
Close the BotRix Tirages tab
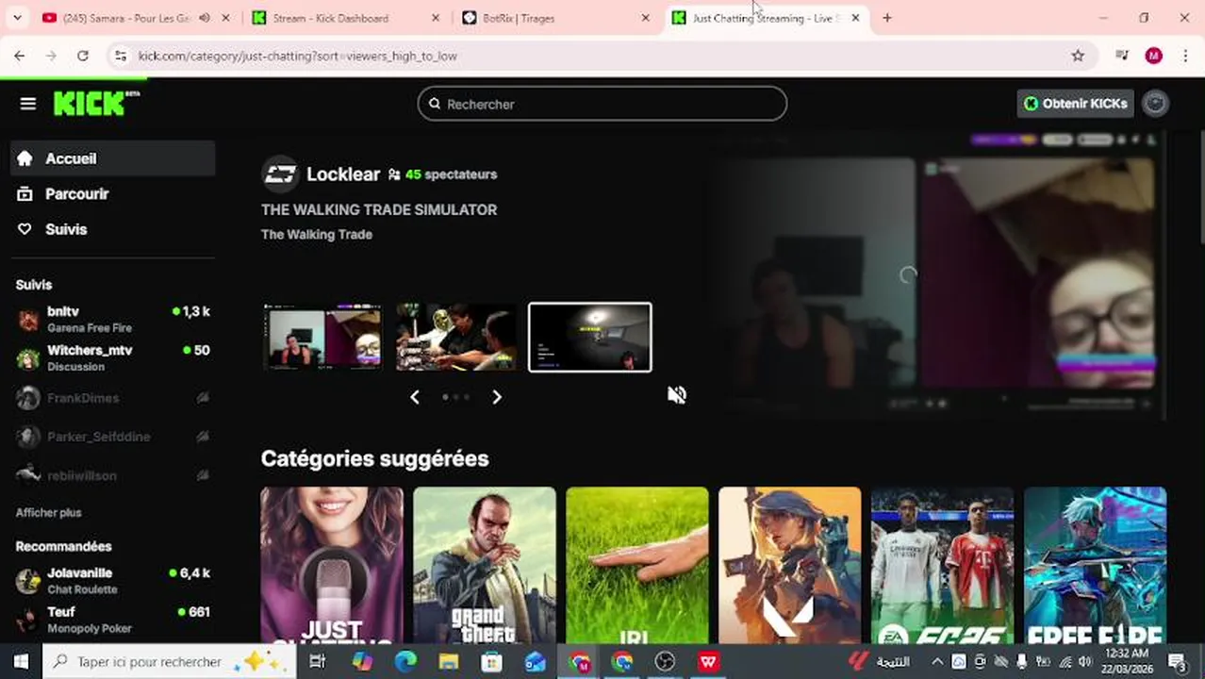coord(646,18)
